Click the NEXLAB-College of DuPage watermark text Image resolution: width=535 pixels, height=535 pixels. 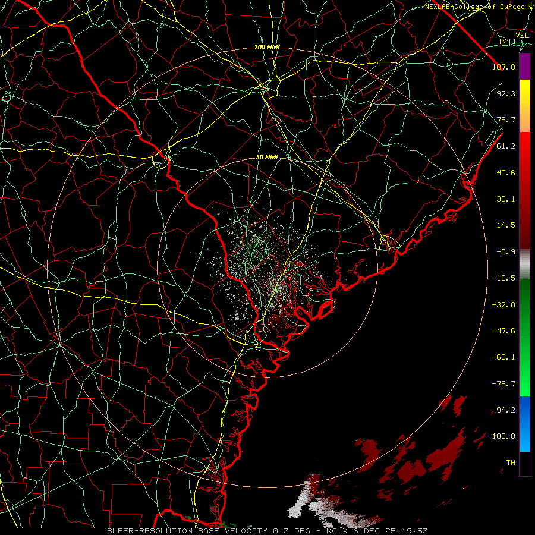(479, 7)
